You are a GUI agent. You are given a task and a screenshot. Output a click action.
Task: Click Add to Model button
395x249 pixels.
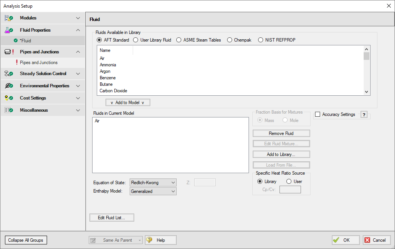[x=128, y=103]
